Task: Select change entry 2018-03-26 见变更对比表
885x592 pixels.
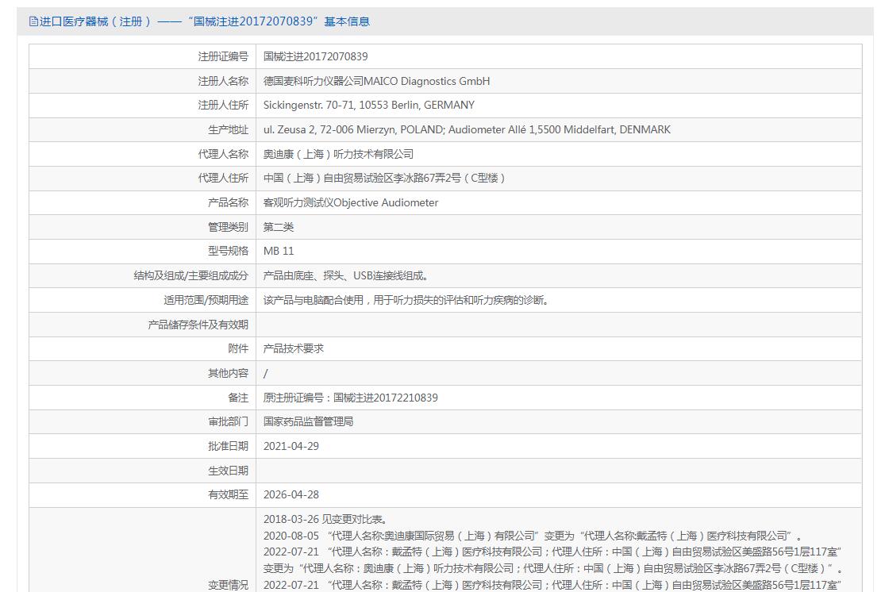Action: [325, 519]
